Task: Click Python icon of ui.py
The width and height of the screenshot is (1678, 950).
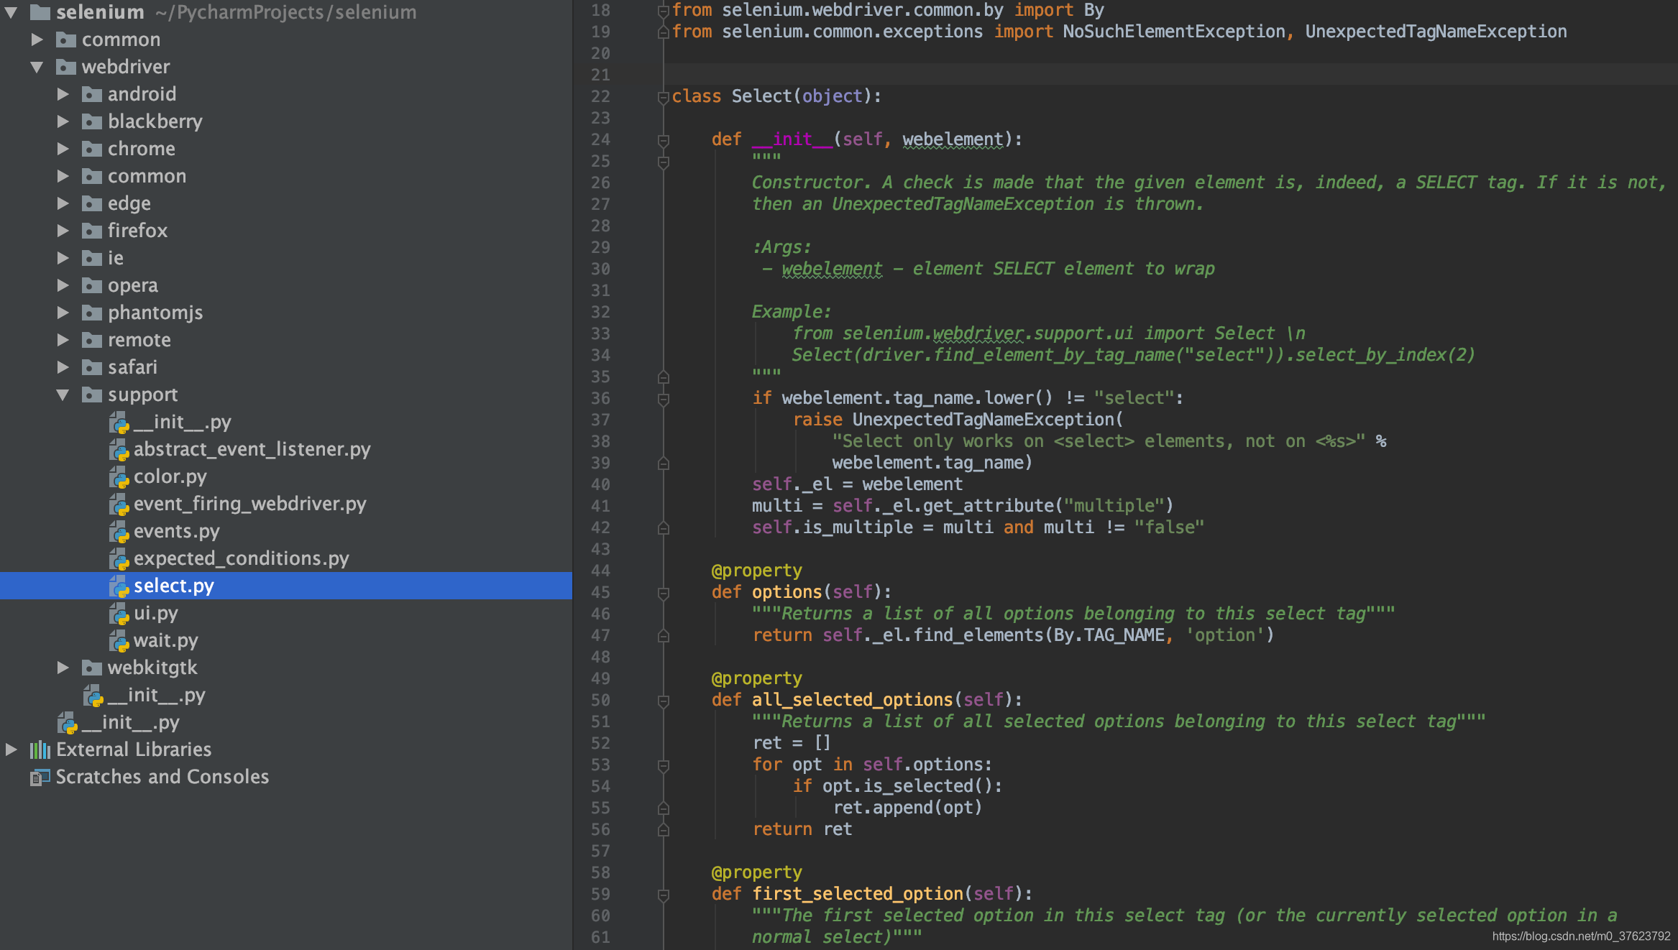Action: coord(119,614)
